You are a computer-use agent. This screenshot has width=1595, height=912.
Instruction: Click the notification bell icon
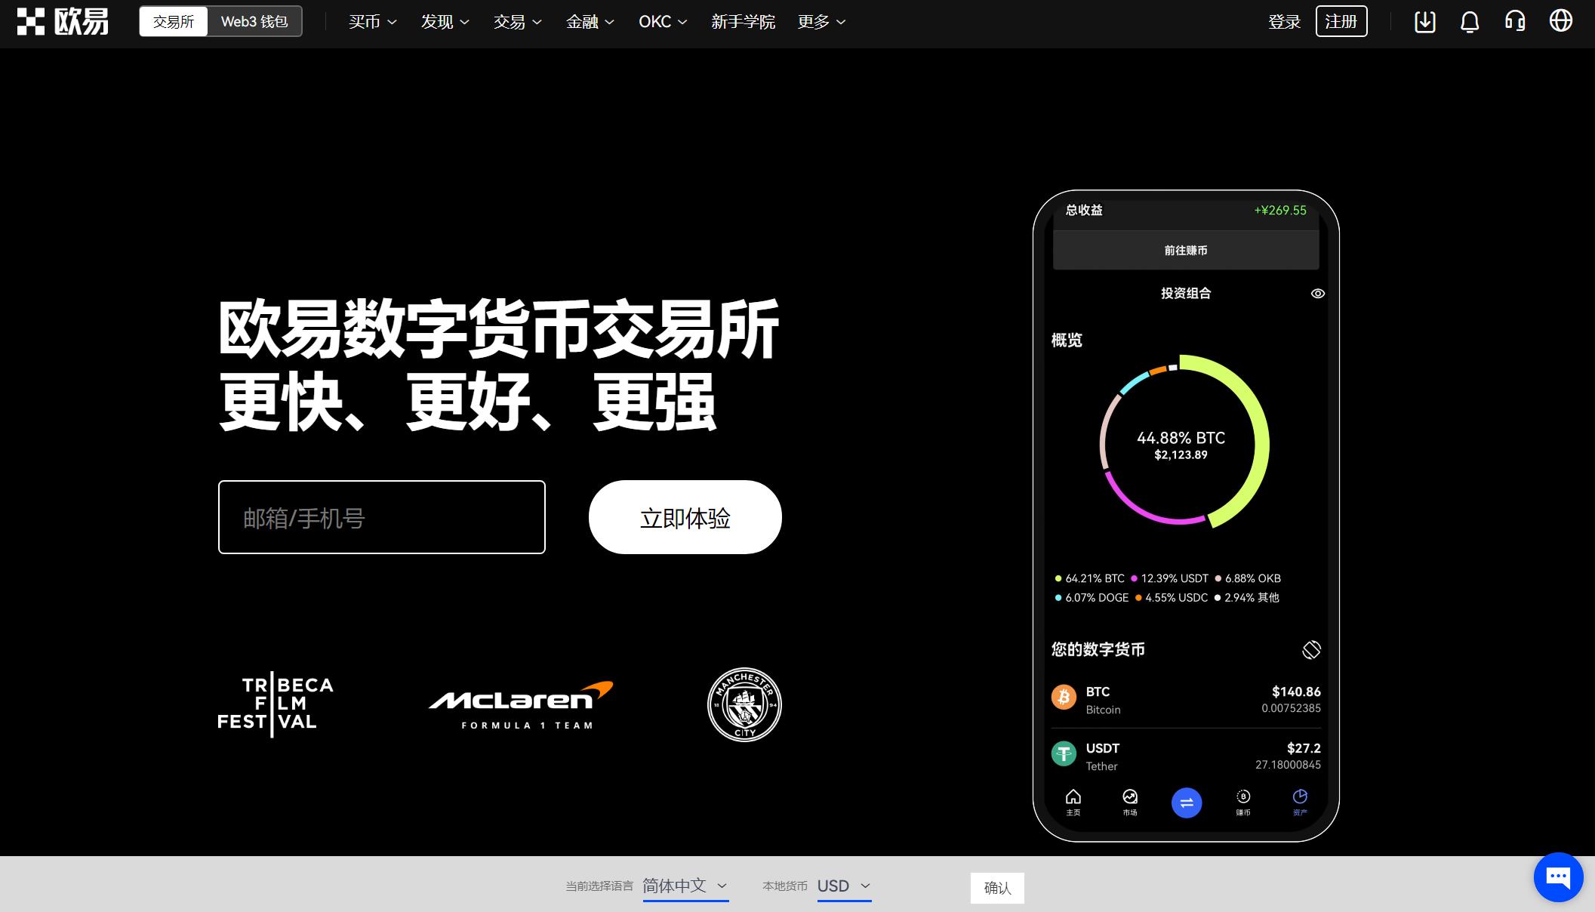coord(1470,22)
